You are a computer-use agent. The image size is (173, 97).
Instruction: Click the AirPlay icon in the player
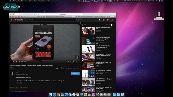74,61
